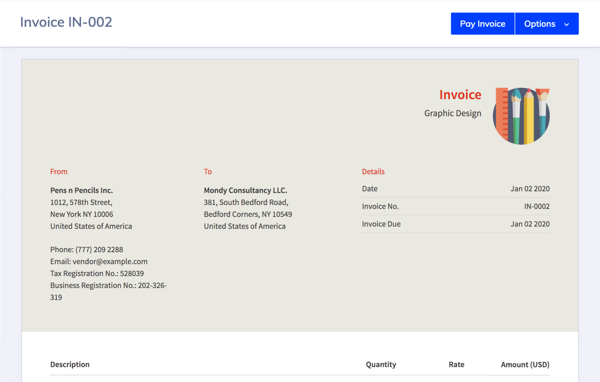Click the Graphic Design subtitle
600x382 pixels.
pos(453,113)
